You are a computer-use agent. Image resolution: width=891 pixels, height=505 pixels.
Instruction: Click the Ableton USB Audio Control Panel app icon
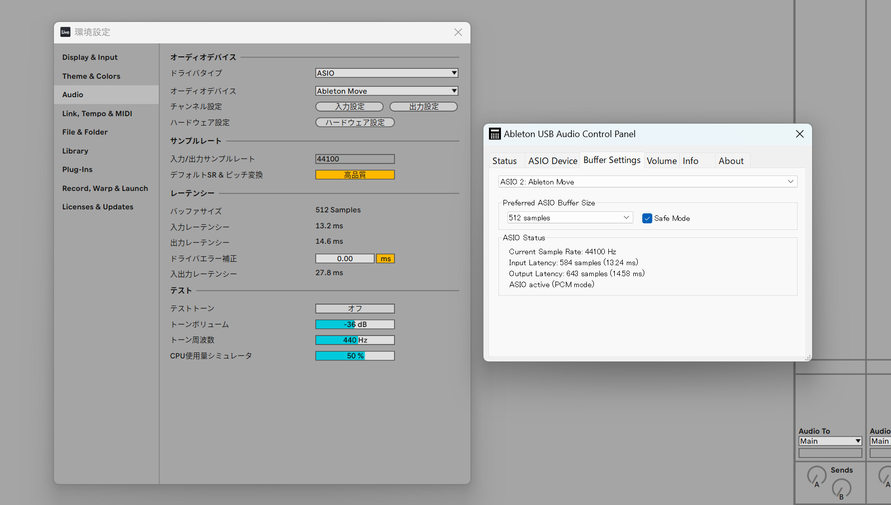coord(494,134)
